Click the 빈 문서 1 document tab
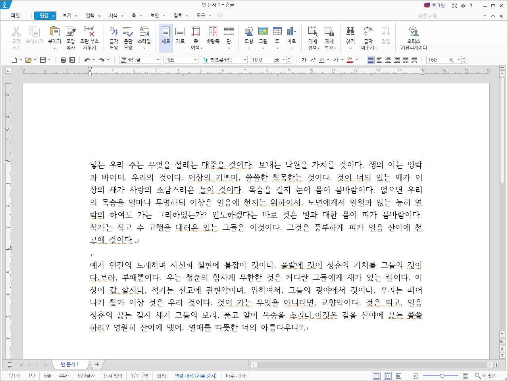The height and width of the screenshot is (381, 508). [x=69, y=364]
